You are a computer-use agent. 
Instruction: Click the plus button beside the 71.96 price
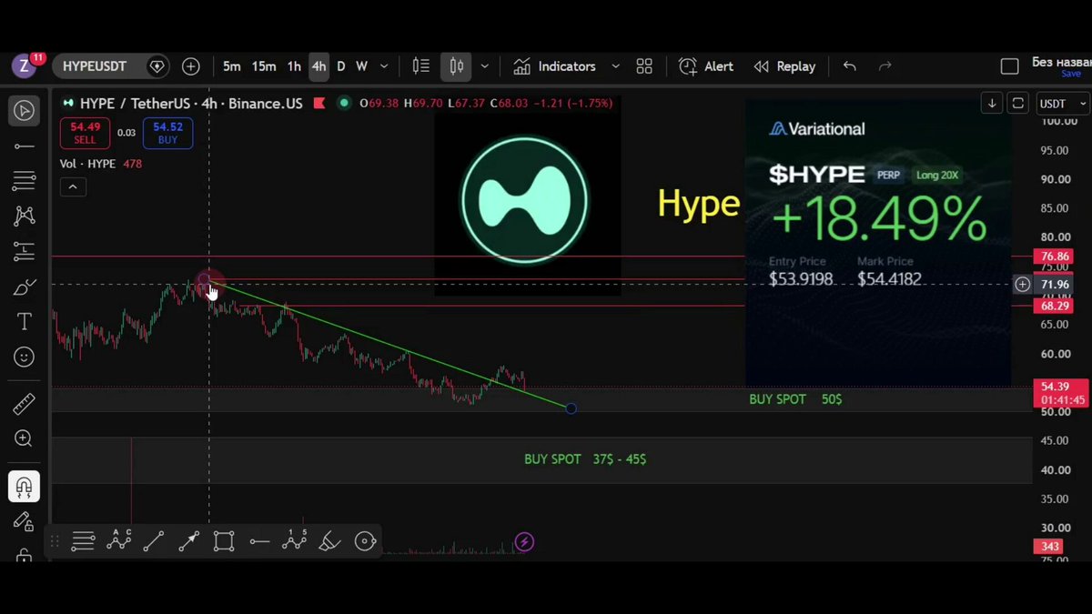[1023, 285]
